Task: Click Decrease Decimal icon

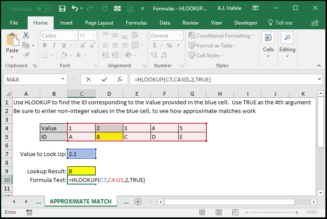Action: 163,55
